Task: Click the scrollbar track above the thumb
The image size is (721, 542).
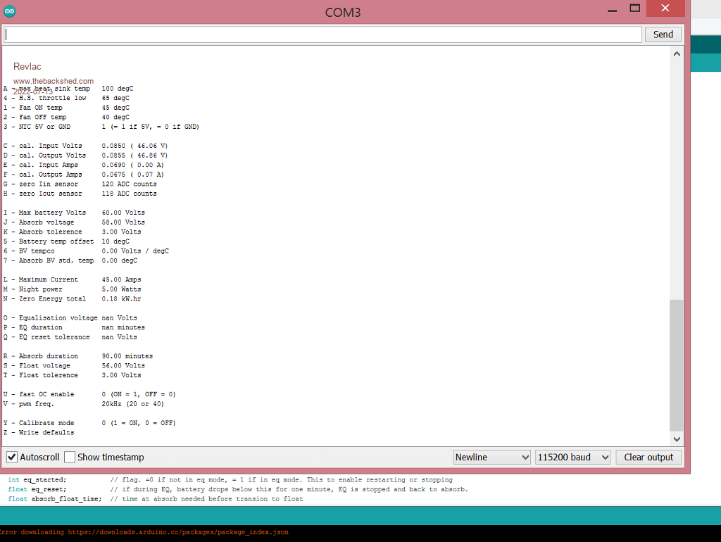Action: tap(677, 176)
